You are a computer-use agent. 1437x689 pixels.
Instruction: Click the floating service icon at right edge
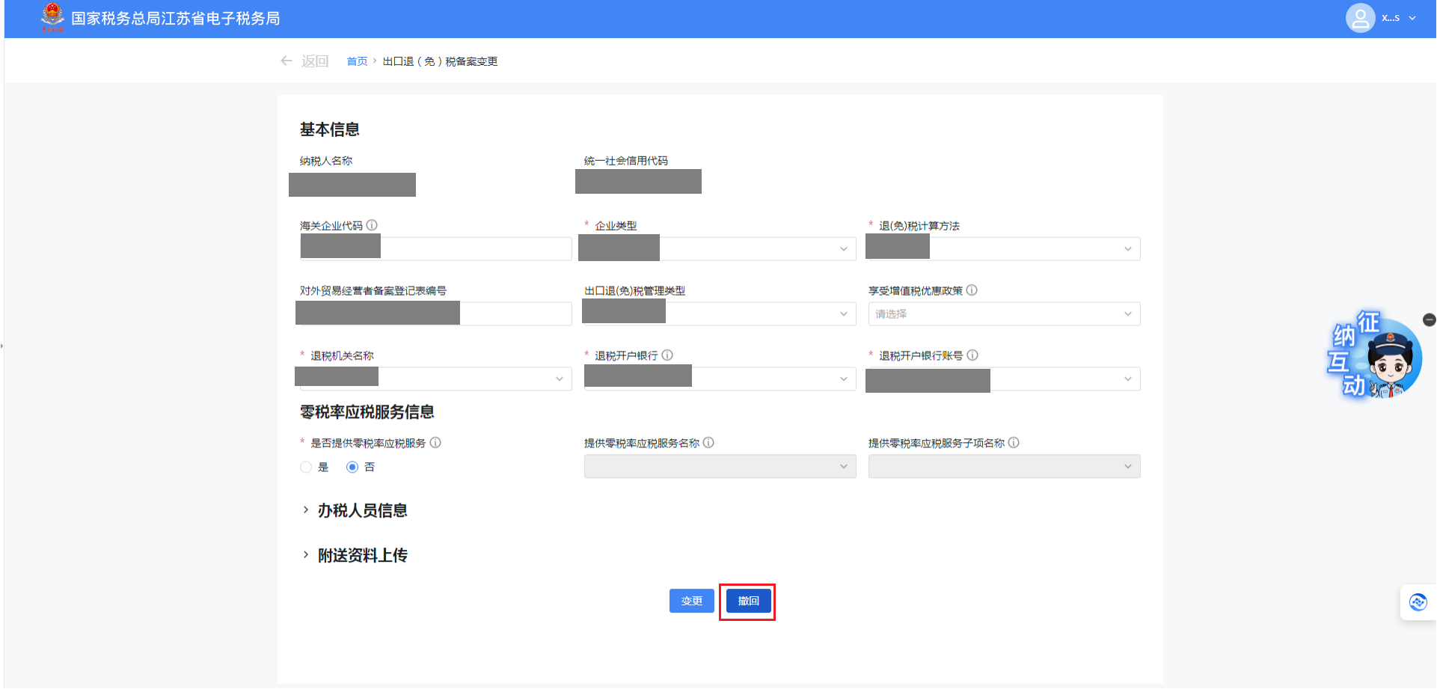coord(1418,602)
